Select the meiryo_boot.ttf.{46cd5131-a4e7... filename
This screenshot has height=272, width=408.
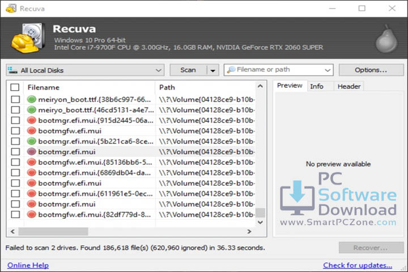96,110
